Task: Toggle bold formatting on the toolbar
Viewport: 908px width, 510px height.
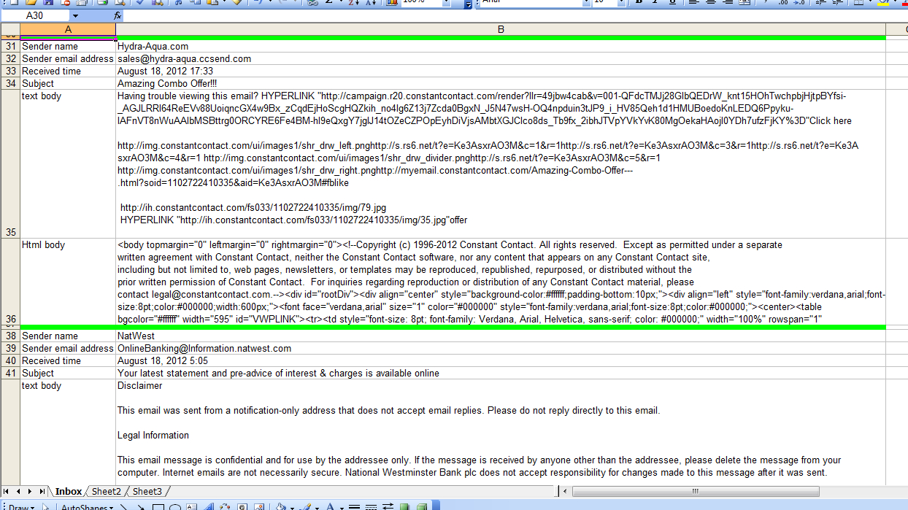Action: (638, 4)
